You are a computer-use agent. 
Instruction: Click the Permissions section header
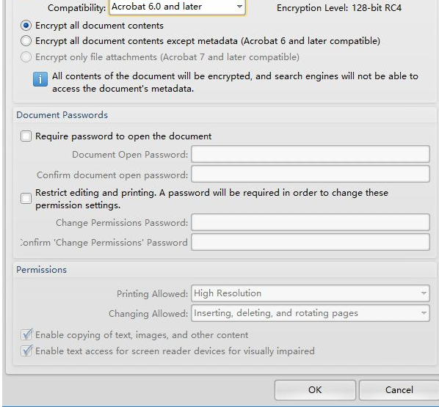click(41, 270)
